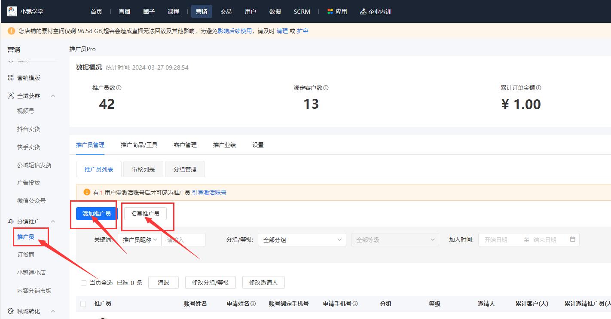Click info icon next to 推广员数
The image size is (611, 319).
tap(119, 88)
